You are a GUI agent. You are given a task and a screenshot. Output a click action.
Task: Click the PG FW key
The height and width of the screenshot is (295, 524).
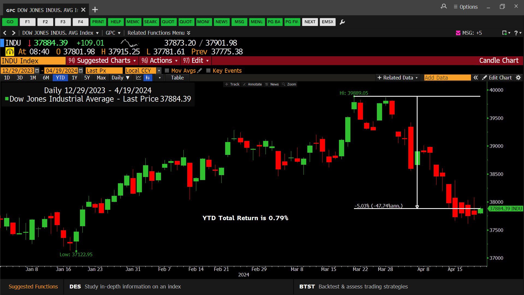tap(292, 22)
